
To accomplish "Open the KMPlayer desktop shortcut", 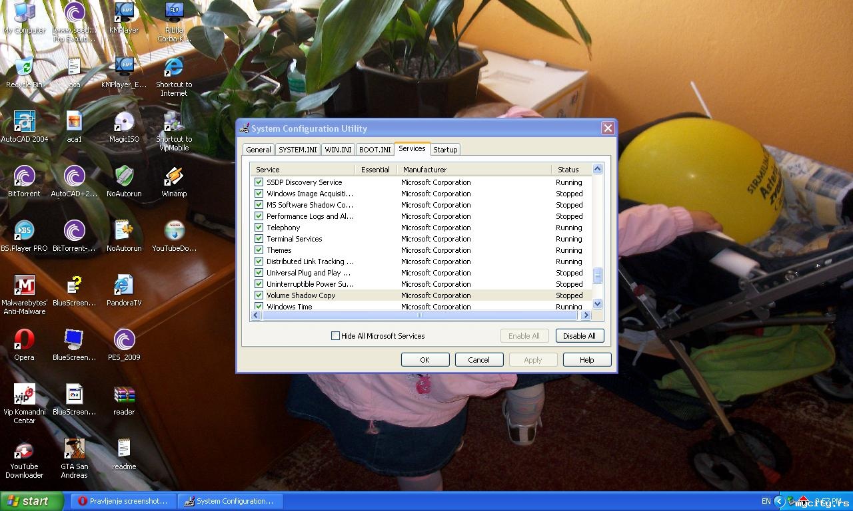I will (x=124, y=17).
